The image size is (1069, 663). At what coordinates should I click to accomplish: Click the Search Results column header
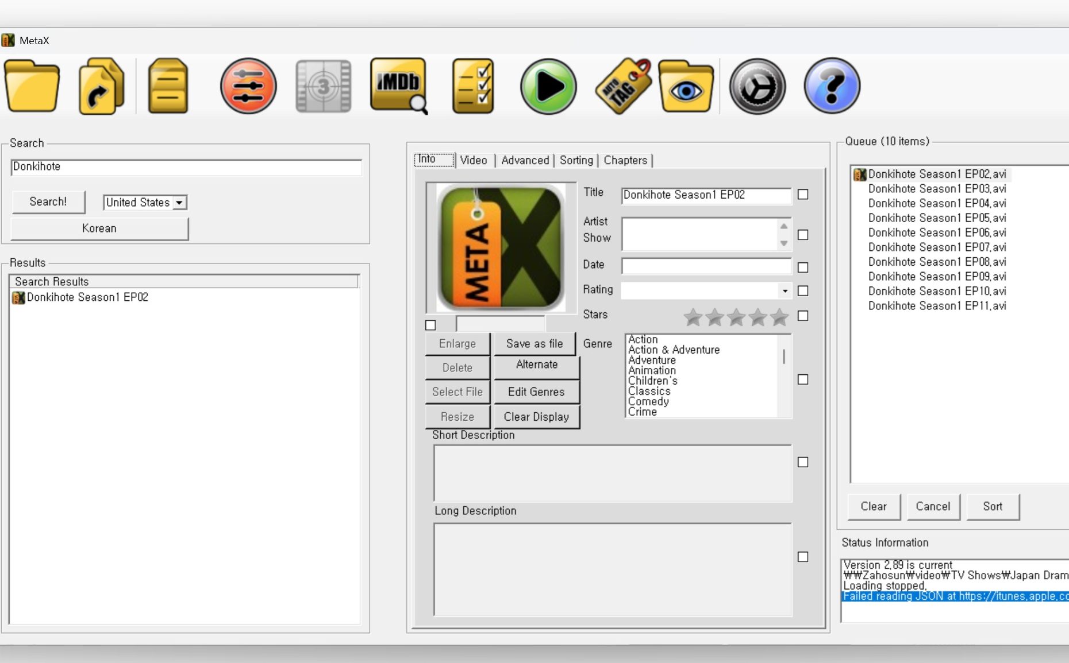[x=184, y=281]
